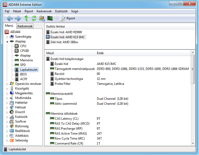This screenshot has width=199, height=155.
Task: Collapse the Alaplap tree node
Action: coord(7,41)
